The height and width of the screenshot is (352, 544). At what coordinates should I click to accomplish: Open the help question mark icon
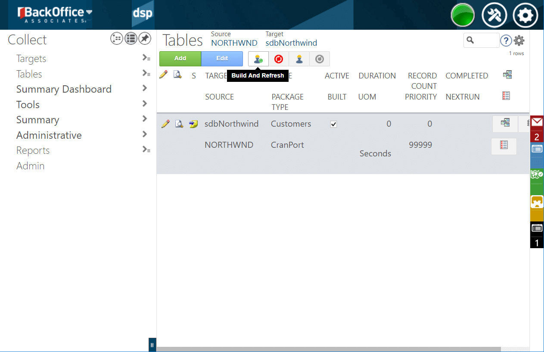[x=506, y=40]
